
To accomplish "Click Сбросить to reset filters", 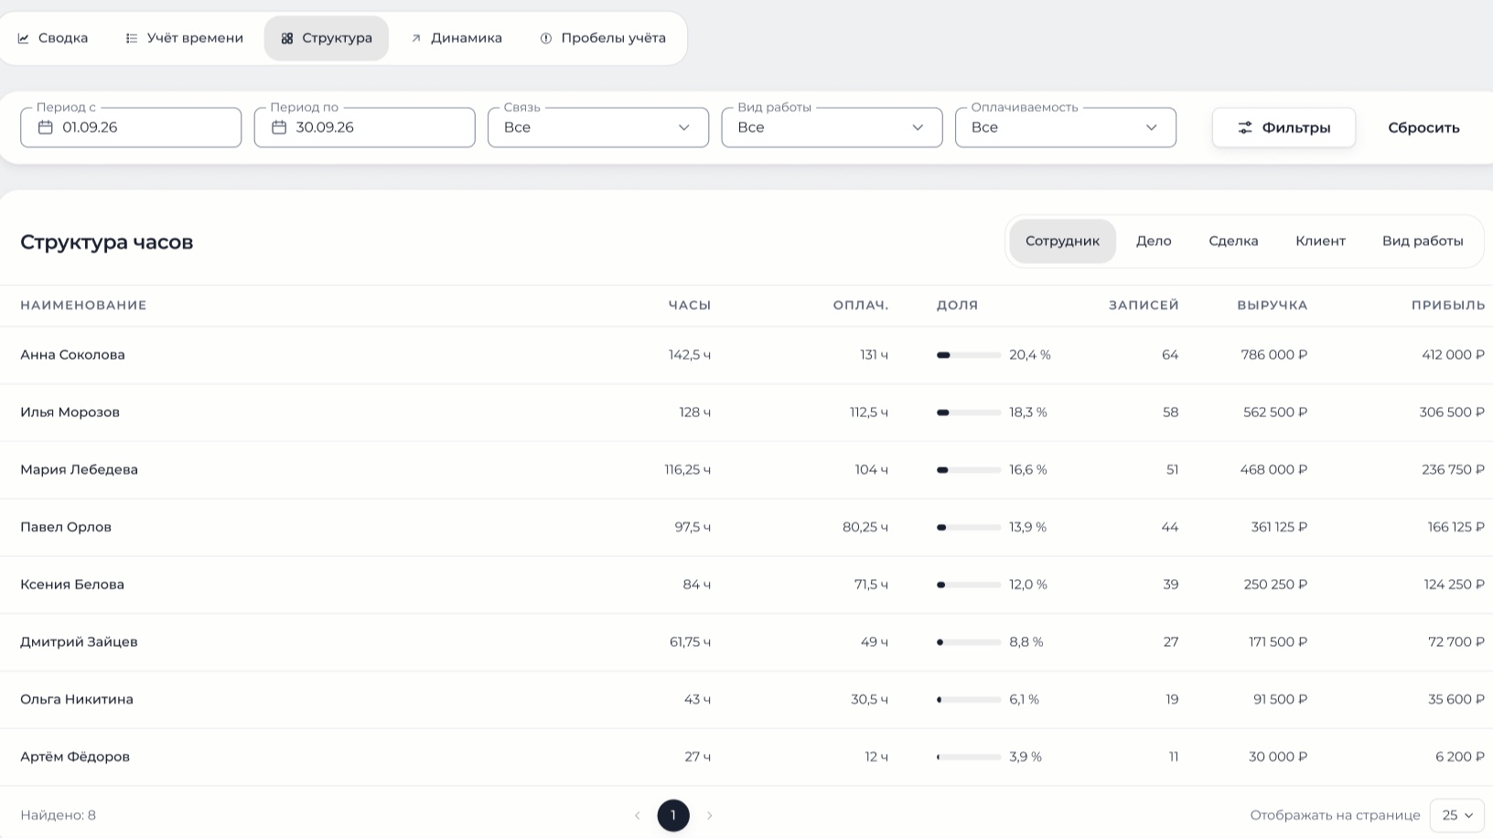I will [1423, 127].
